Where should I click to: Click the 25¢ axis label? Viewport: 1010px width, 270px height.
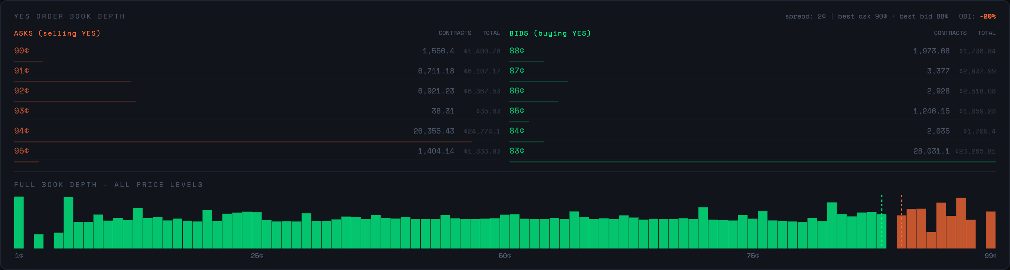click(x=257, y=256)
